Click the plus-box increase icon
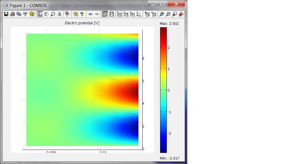Image resolution: width=300 pixels, height=164 pixels. (x=147, y=14)
